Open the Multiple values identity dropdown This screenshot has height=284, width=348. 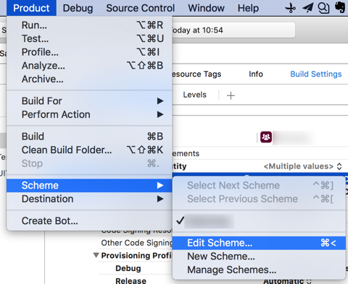[x=302, y=166]
